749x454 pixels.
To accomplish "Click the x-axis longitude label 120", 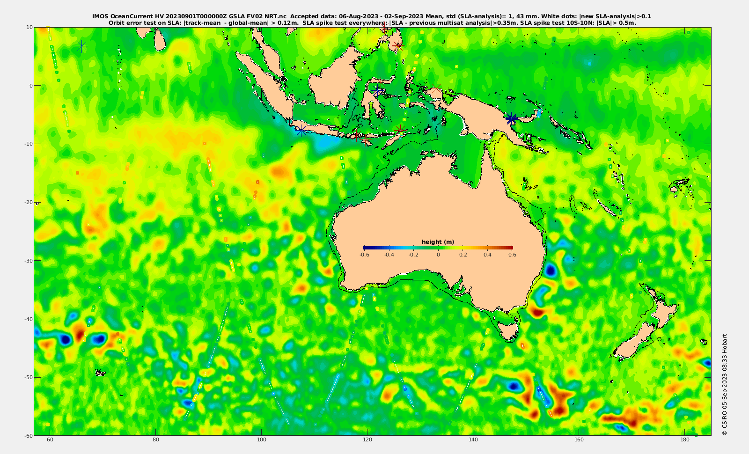I will coord(367,439).
